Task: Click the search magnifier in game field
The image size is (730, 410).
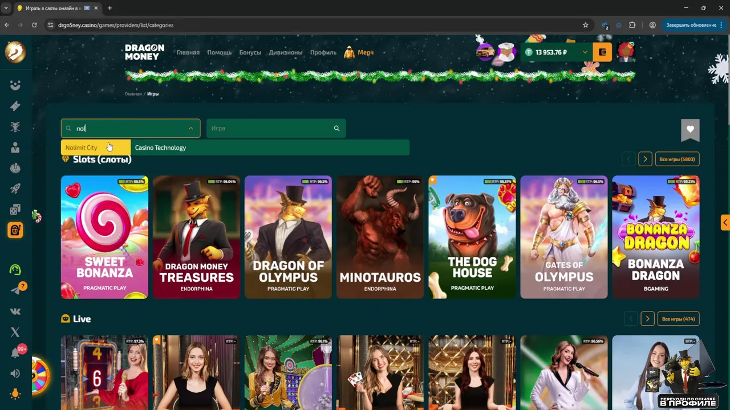Action: (336, 128)
